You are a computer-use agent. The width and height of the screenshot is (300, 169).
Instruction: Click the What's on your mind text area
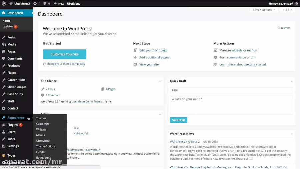[231, 105]
